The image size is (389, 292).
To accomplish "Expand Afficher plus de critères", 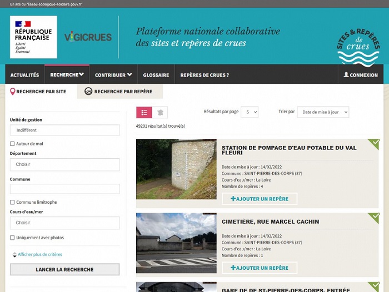I will pyautogui.click(x=39, y=254).
